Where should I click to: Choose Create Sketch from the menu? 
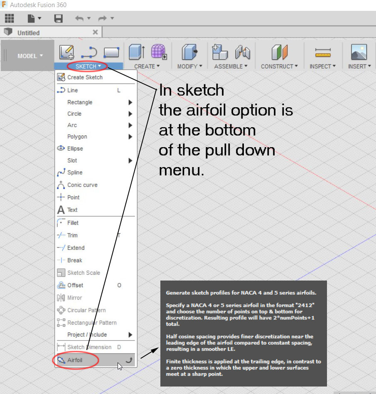(96, 77)
